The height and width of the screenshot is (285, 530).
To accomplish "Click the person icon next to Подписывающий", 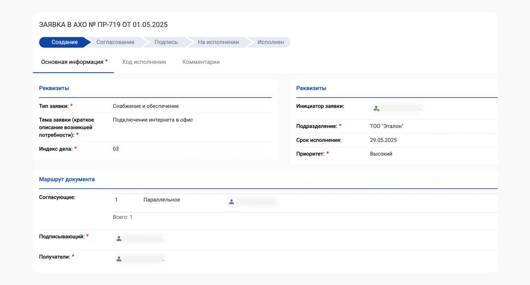I will [x=119, y=239].
